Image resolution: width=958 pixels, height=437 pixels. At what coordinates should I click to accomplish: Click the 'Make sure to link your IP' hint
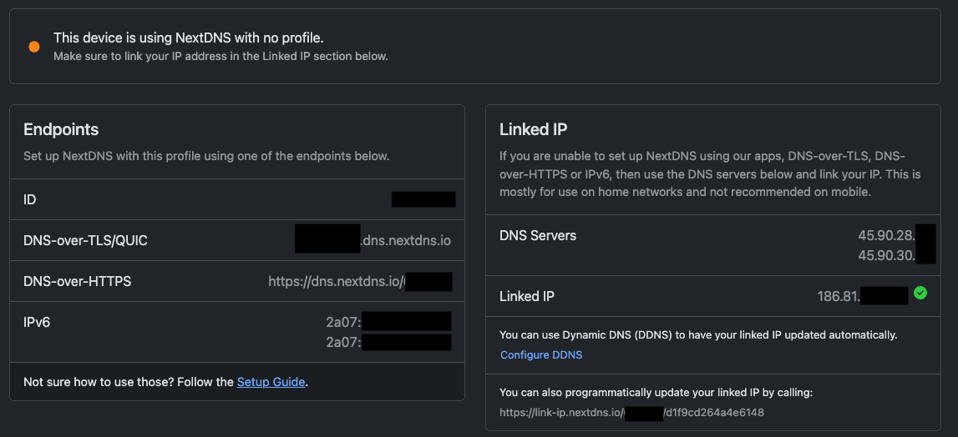pos(221,56)
